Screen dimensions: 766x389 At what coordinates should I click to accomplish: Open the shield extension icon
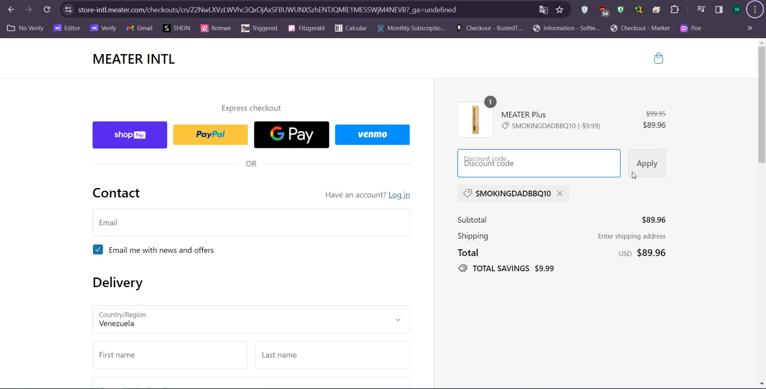[585, 10]
